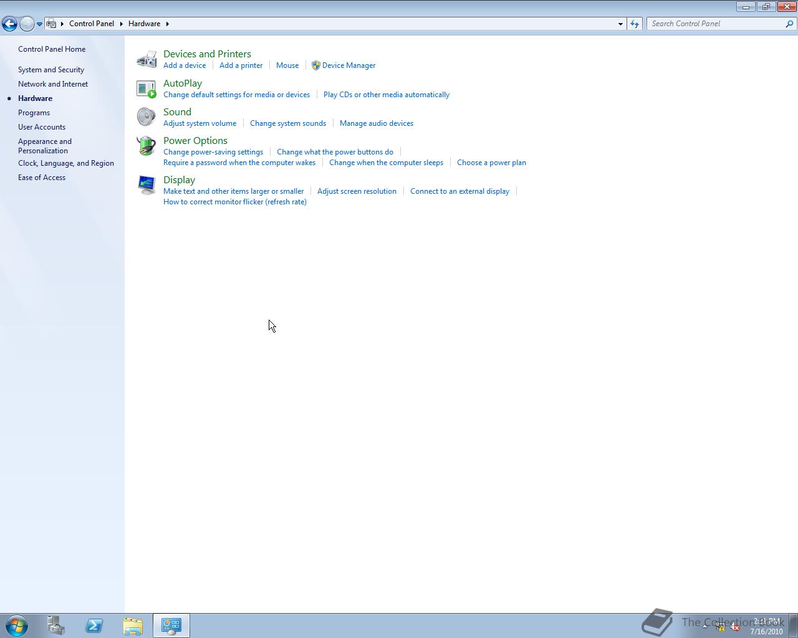Image resolution: width=798 pixels, height=638 pixels.
Task: Click Connect to an external display
Action: click(x=459, y=191)
